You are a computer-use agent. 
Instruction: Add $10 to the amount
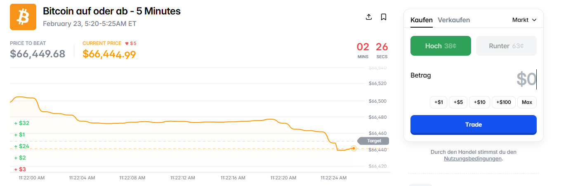click(479, 102)
